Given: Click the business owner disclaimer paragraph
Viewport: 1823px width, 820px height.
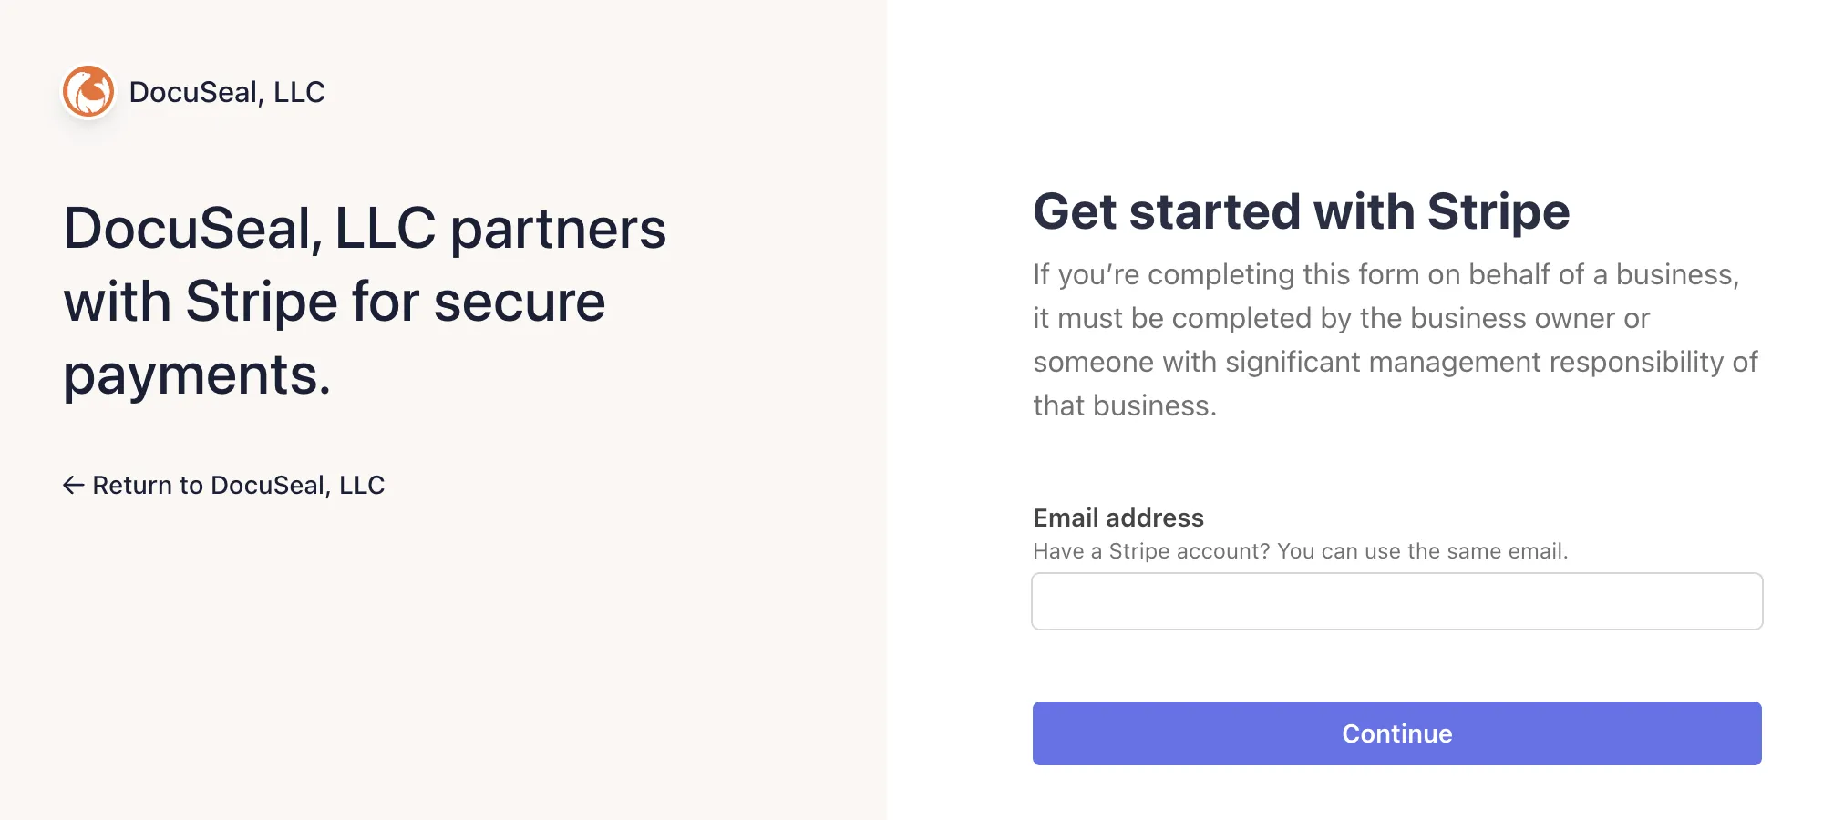Looking at the screenshot, I should pyautogui.click(x=1395, y=339).
